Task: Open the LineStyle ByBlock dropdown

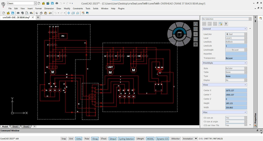Action: (245, 42)
